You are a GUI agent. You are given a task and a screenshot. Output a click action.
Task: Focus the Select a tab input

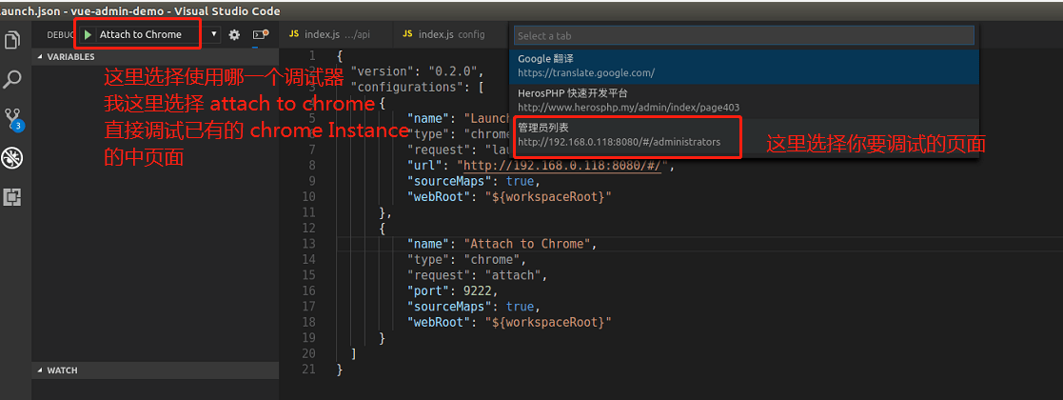coord(743,35)
